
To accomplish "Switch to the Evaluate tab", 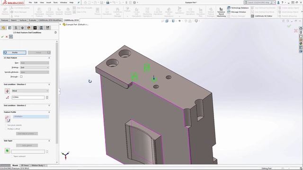I will pyautogui.click(x=32, y=20).
